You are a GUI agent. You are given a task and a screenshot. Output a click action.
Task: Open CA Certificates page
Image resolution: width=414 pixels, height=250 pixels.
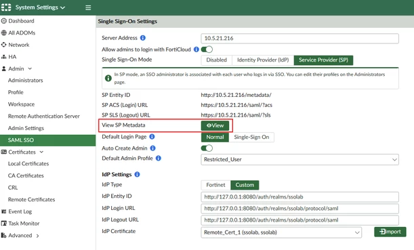click(26, 175)
